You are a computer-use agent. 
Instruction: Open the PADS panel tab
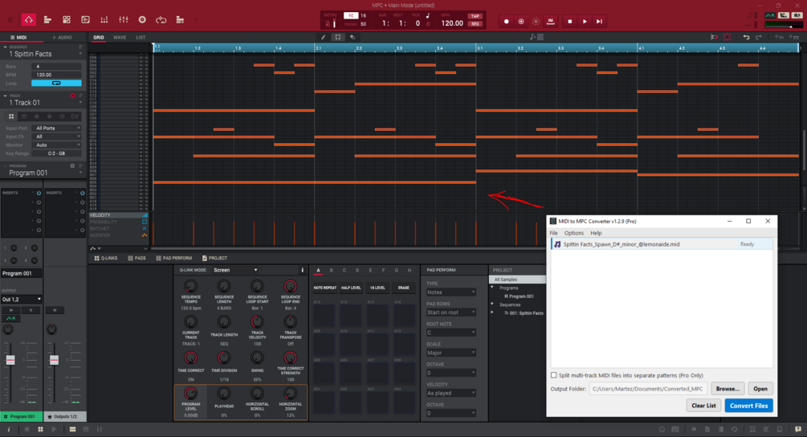coord(137,259)
